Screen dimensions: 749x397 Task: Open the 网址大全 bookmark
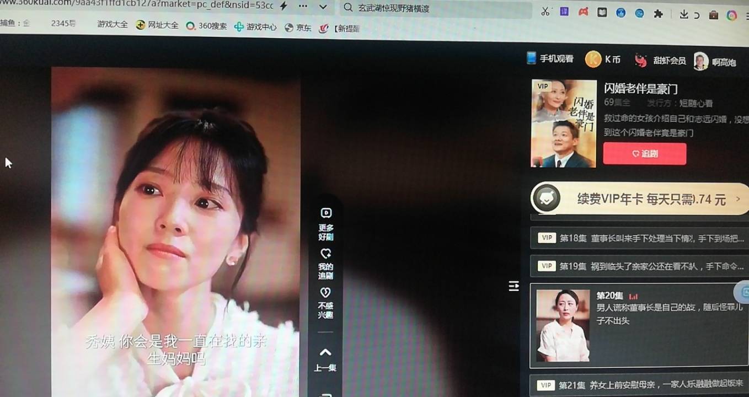pyautogui.click(x=157, y=25)
